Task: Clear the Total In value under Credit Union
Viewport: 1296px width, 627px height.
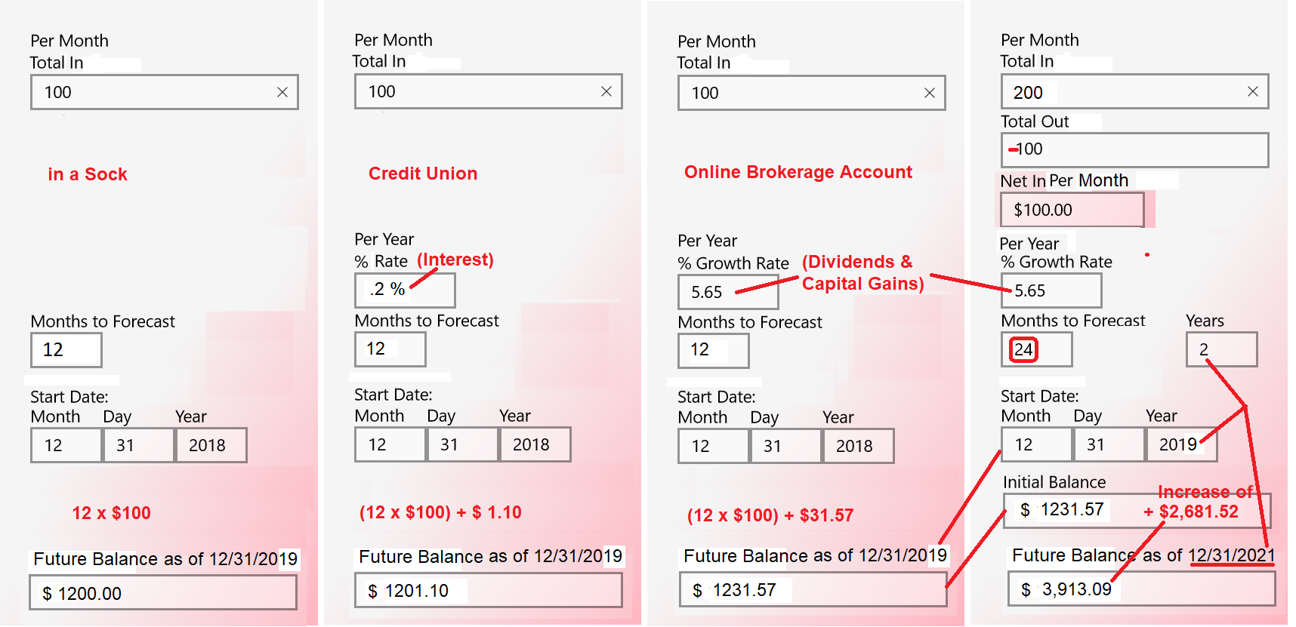Action: pyautogui.click(x=606, y=91)
